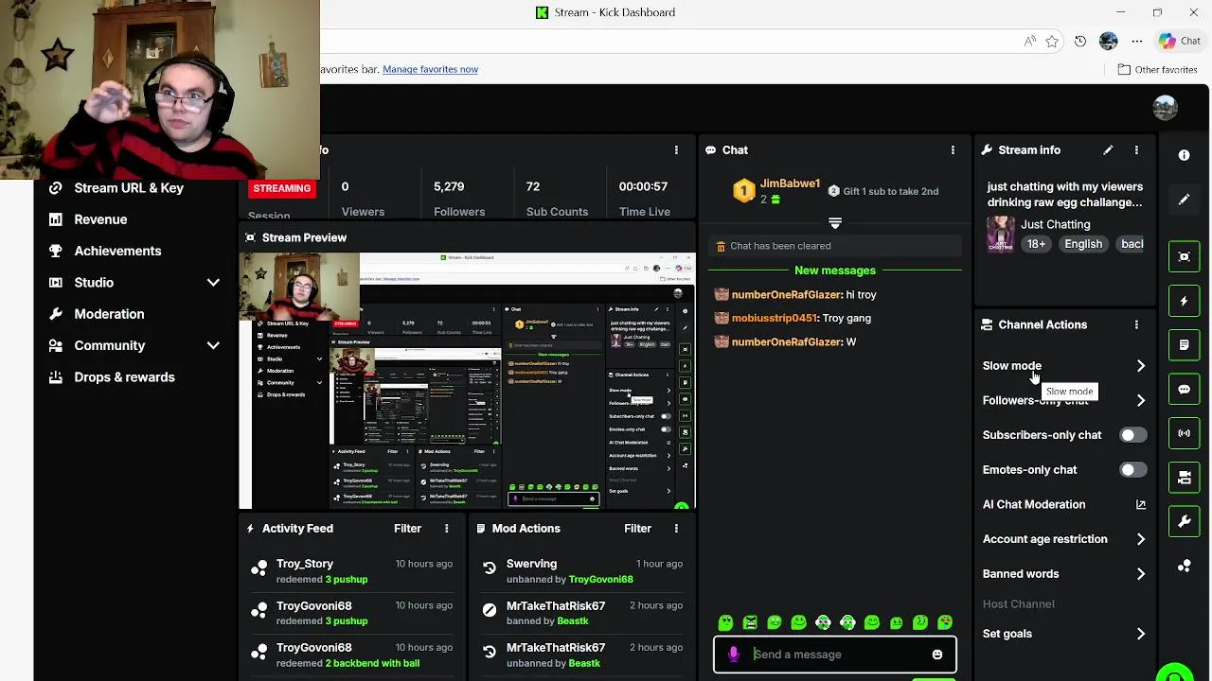Viewport: 1212px width, 681px height.
Task: Toggle the wrench icon in right toolbar
Action: [1184, 521]
